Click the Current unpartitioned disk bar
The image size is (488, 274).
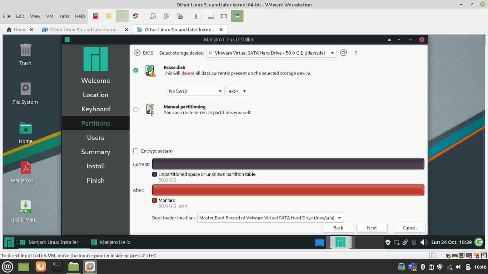288,164
